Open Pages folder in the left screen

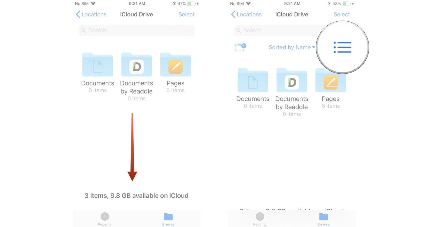[x=175, y=65]
